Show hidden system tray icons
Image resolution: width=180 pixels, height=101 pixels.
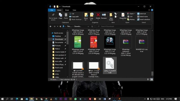(x=145, y=99)
